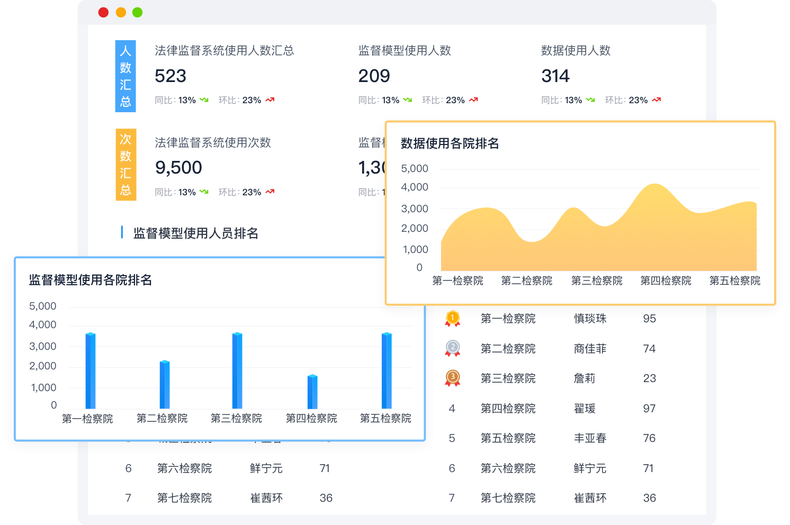Click the green down-trend arrow under 523

204,100
